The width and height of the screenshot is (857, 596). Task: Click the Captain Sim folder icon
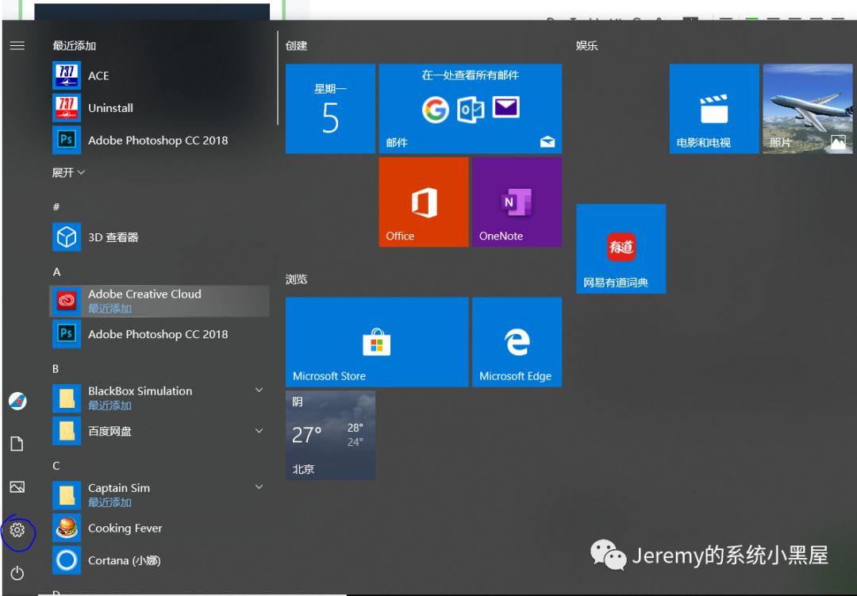point(67,495)
